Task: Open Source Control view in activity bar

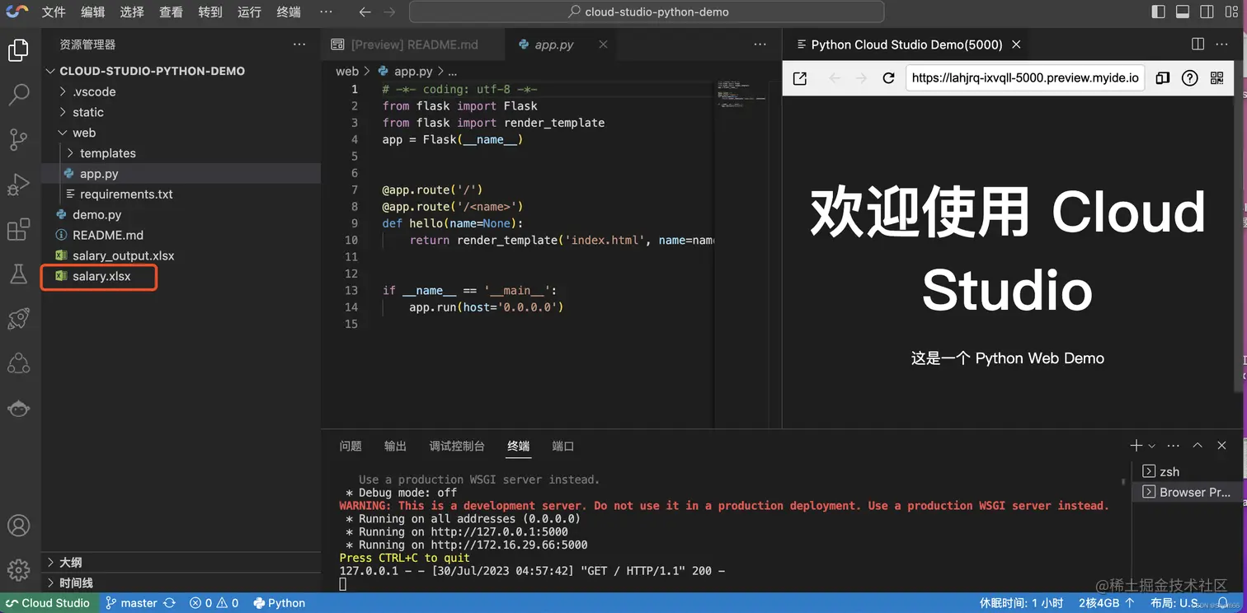Action: (18, 139)
